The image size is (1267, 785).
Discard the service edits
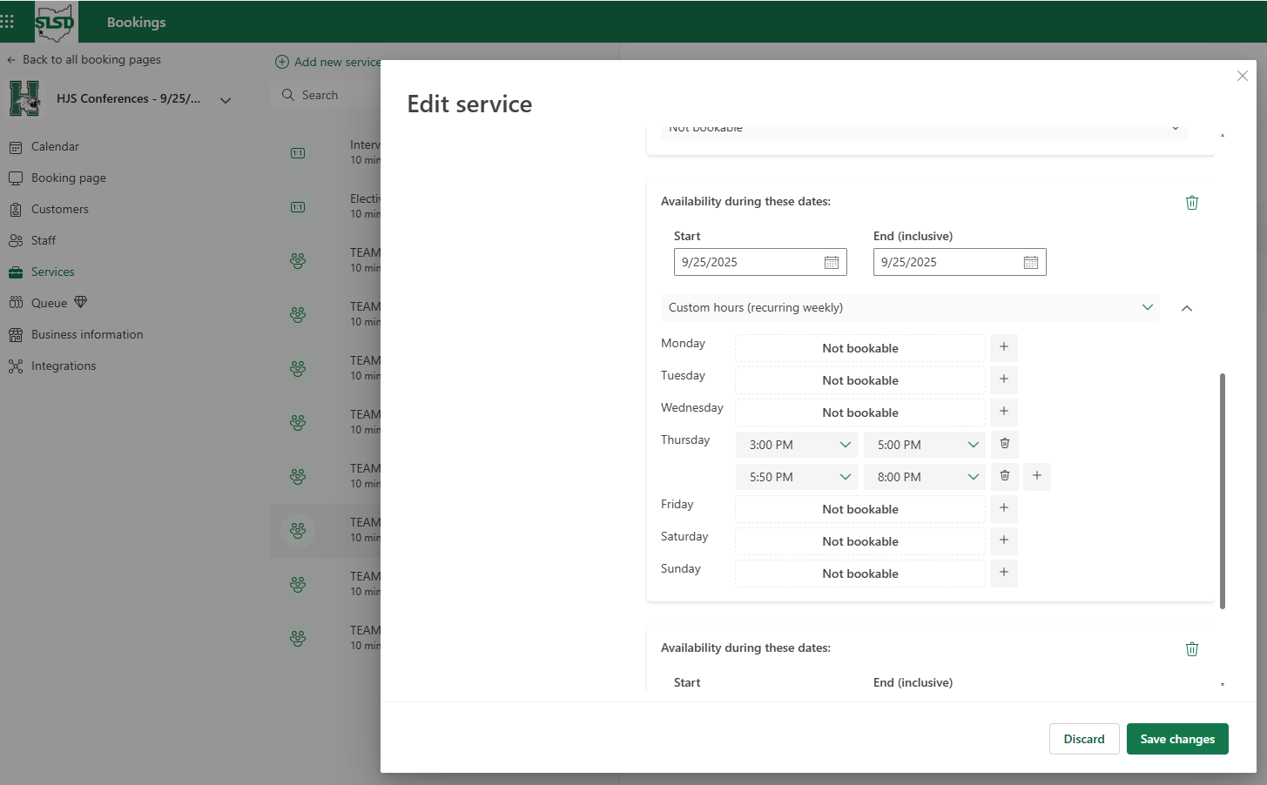(1084, 739)
